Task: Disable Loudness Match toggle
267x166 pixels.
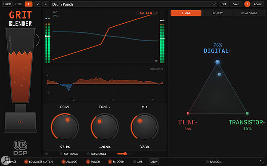Action: pyautogui.click(x=26, y=162)
